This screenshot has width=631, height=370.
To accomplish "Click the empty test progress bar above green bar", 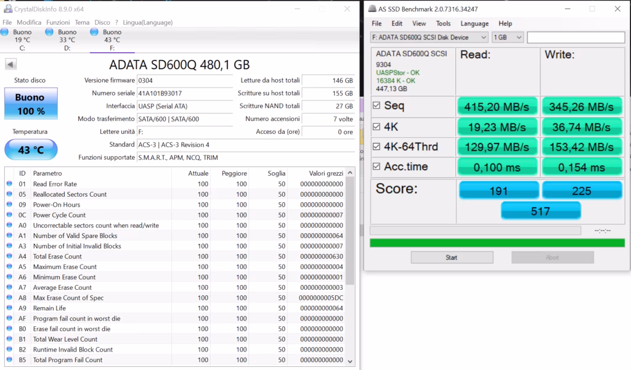I will [475, 230].
